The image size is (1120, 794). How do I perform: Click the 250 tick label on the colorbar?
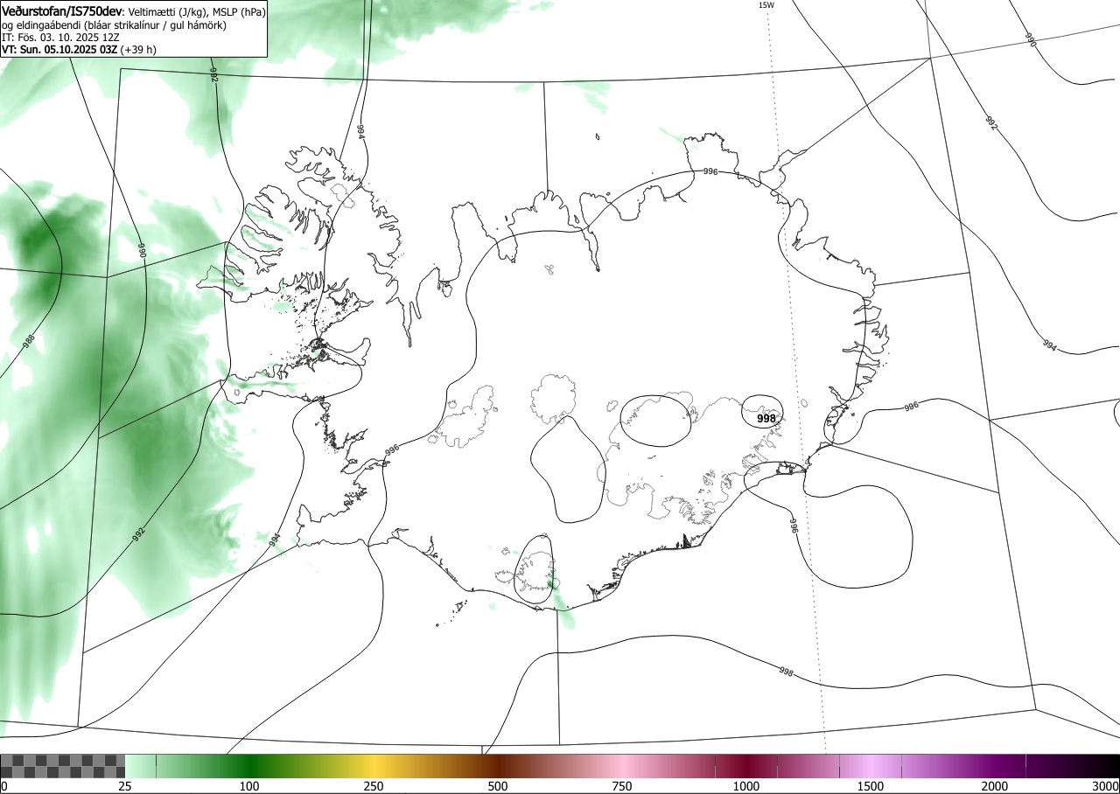point(374,786)
